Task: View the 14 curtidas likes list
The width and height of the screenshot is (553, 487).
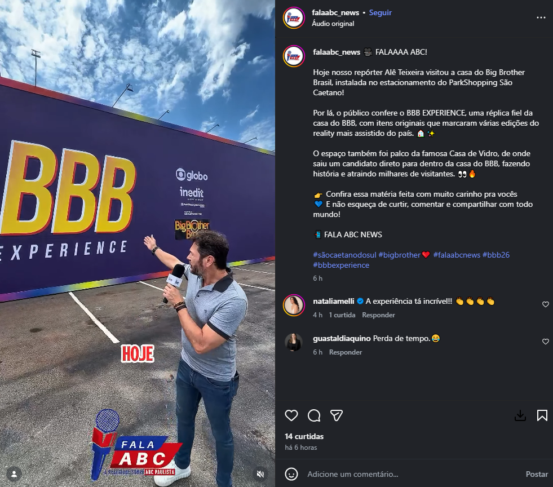Action: click(304, 436)
